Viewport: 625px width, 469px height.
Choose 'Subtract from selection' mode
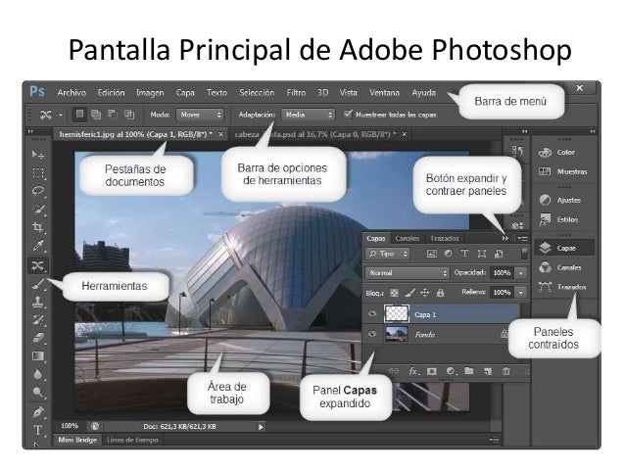point(113,115)
